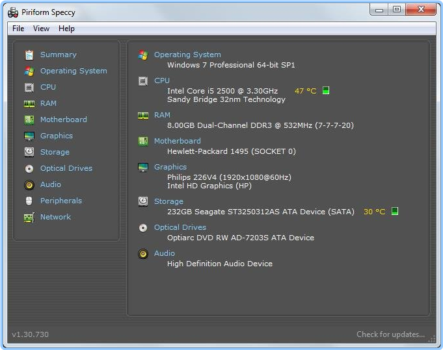Select Motherboard in the sidebar list
The height and width of the screenshot is (350, 443).
(64, 119)
